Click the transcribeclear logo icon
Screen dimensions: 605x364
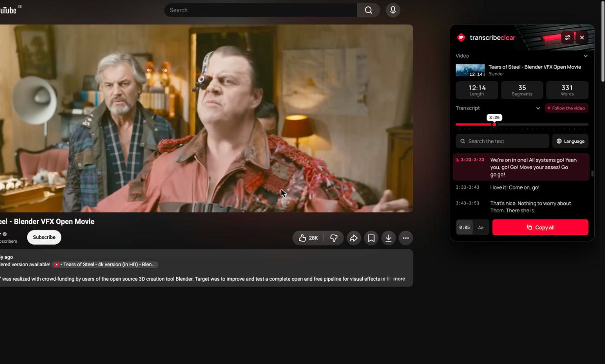point(461,37)
